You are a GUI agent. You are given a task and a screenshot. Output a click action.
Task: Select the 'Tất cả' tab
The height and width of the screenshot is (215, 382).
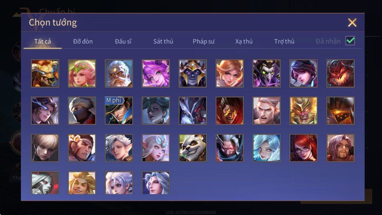point(43,41)
